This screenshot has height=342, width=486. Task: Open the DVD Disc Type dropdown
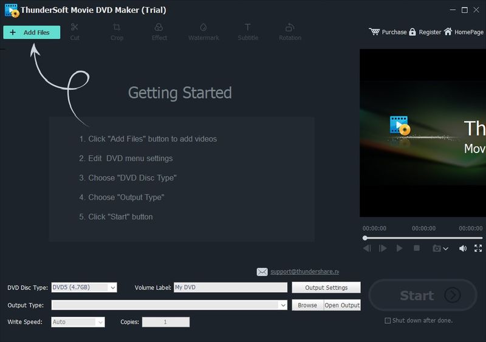[x=84, y=287]
